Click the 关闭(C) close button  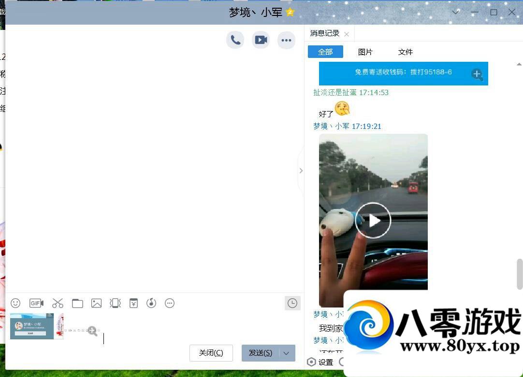211,353
